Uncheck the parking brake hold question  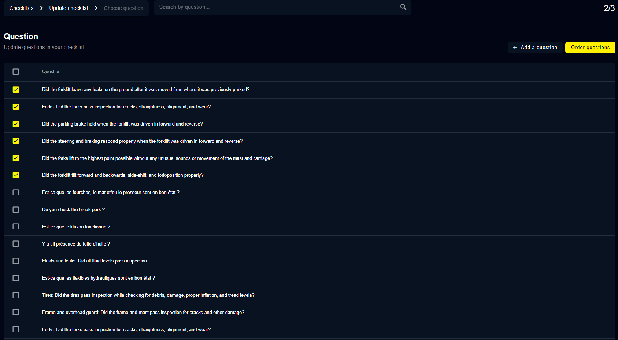click(x=16, y=124)
